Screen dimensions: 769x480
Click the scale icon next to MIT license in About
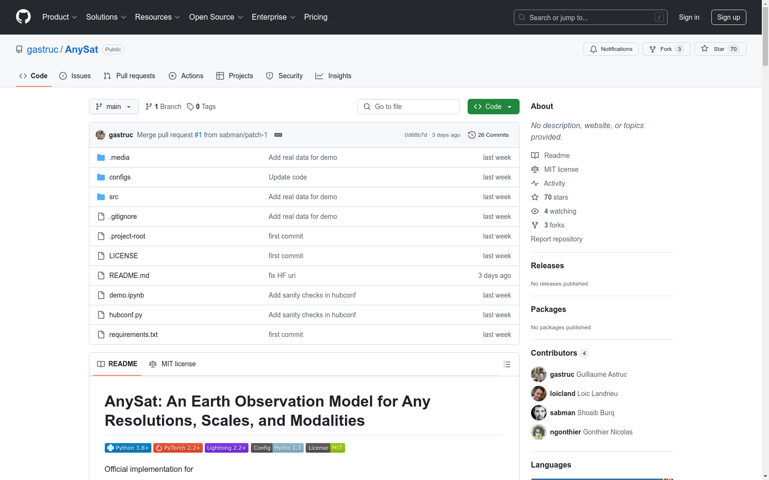[x=535, y=169]
